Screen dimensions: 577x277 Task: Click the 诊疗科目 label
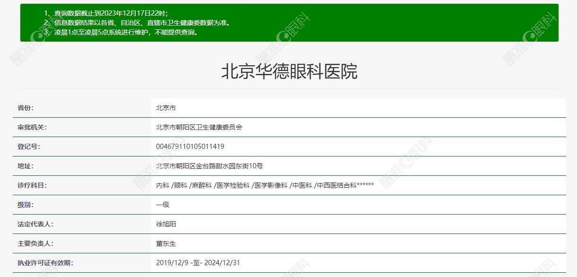[x=32, y=185]
